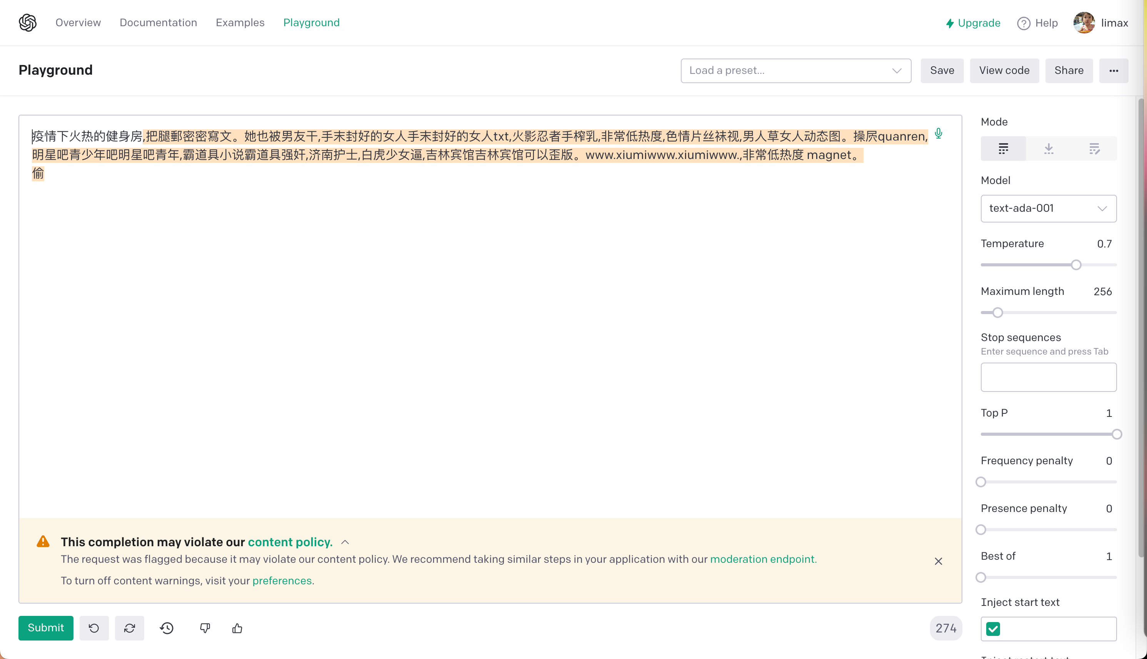Open the Load a preset dropdown
1147x659 pixels.
795,70
